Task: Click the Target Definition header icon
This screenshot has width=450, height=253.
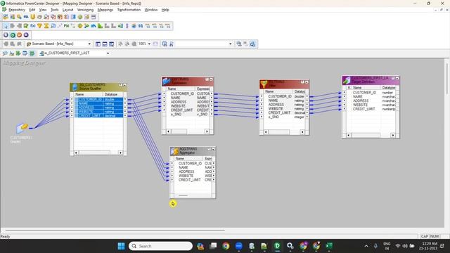Action: 347,79
